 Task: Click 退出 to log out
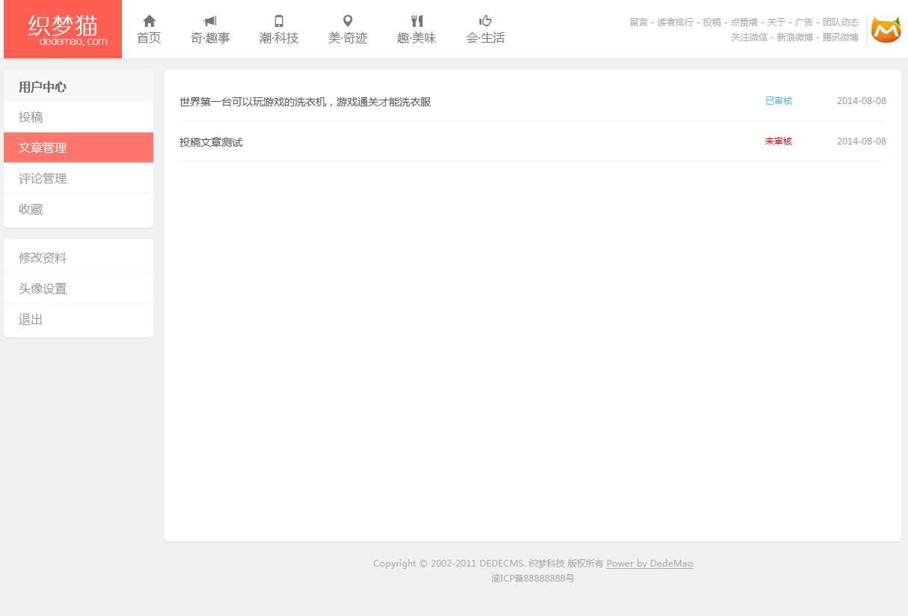tap(31, 320)
